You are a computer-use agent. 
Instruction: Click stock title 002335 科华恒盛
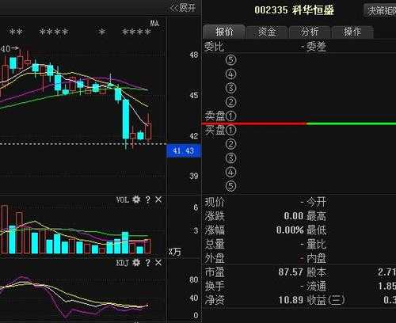tap(294, 10)
